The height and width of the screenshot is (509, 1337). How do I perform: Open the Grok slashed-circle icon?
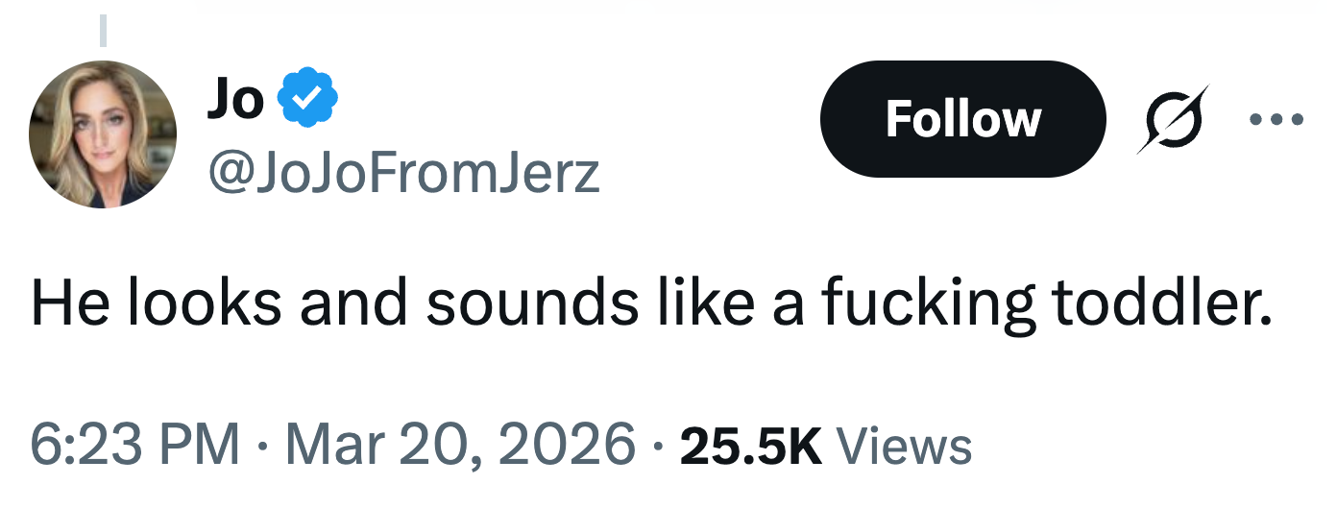pos(1173,119)
